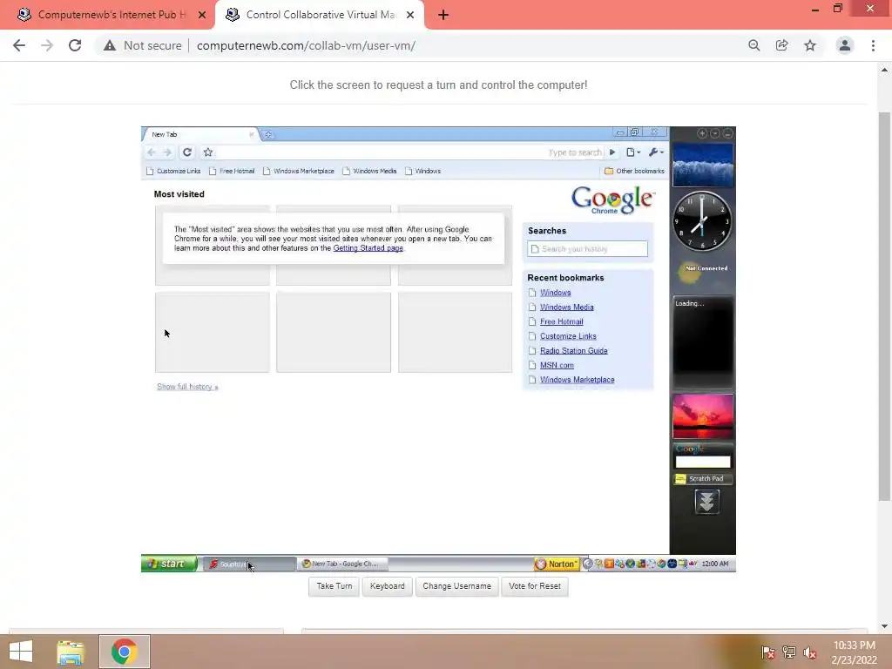Open the on-screen Keyboard button
Image resolution: width=892 pixels, height=669 pixels.
(388, 586)
